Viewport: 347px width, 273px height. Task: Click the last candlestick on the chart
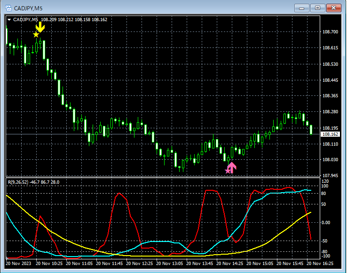311,130
